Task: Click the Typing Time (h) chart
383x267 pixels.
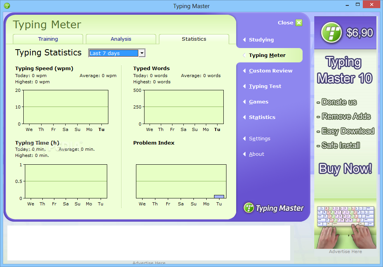Action: 66,181
